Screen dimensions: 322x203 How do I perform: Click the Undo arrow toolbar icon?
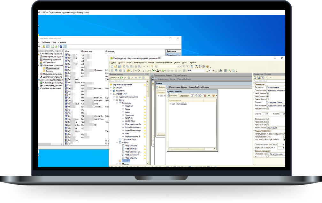coord(144,66)
